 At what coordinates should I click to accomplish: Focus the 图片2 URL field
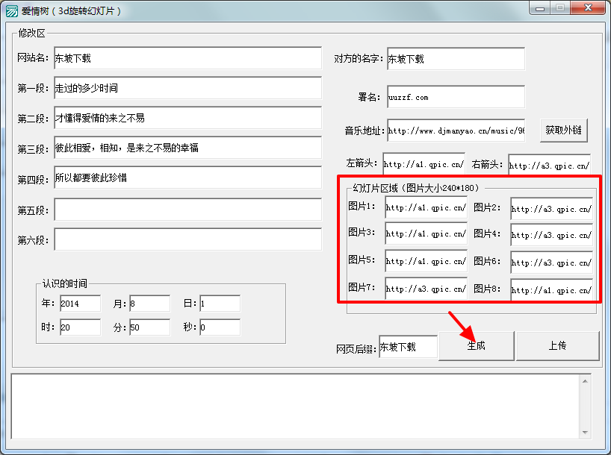552,209
